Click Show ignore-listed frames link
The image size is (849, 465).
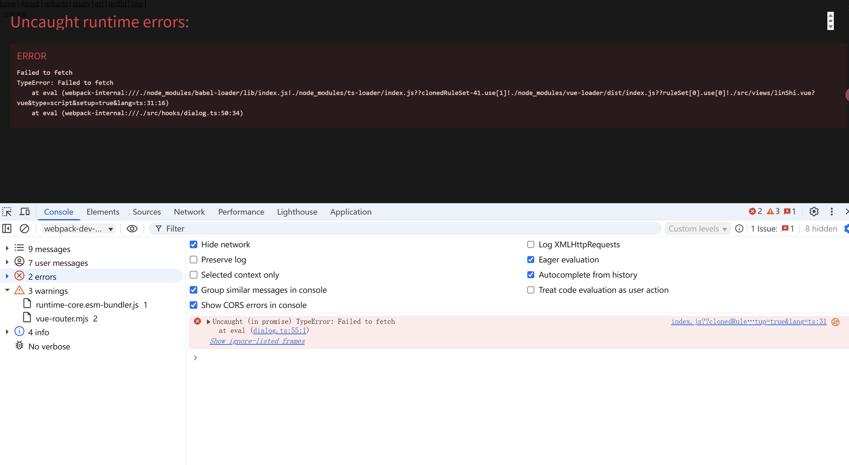(x=257, y=341)
